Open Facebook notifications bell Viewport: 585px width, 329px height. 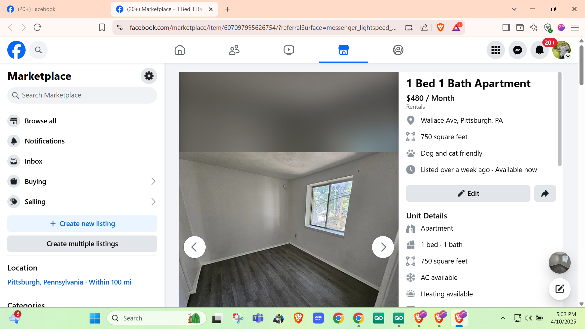click(539, 50)
